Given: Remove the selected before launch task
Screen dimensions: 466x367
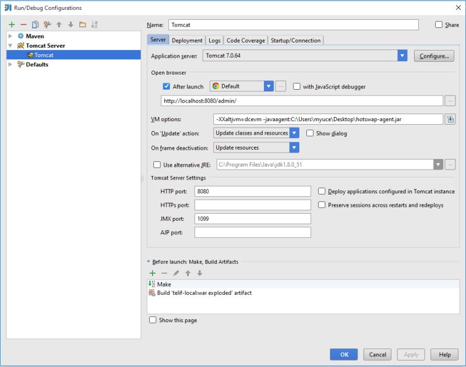Looking at the screenshot, I should pos(164,273).
